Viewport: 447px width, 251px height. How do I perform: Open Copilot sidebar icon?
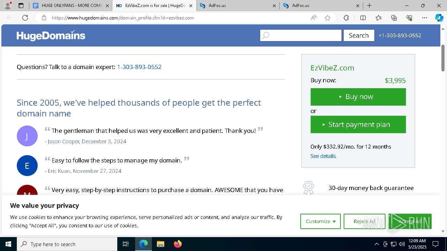point(439,18)
